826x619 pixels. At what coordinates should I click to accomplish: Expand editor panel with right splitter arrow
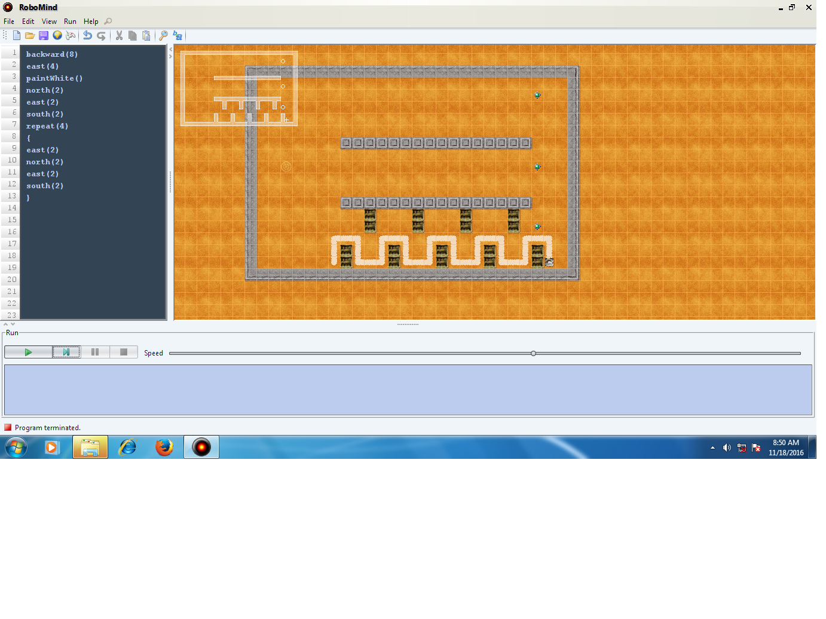pyautogui.click(x=171, y=57)
